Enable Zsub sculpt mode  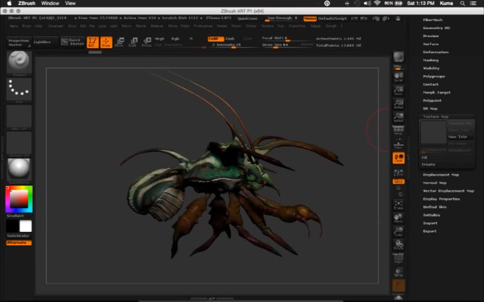coord(230,39)
